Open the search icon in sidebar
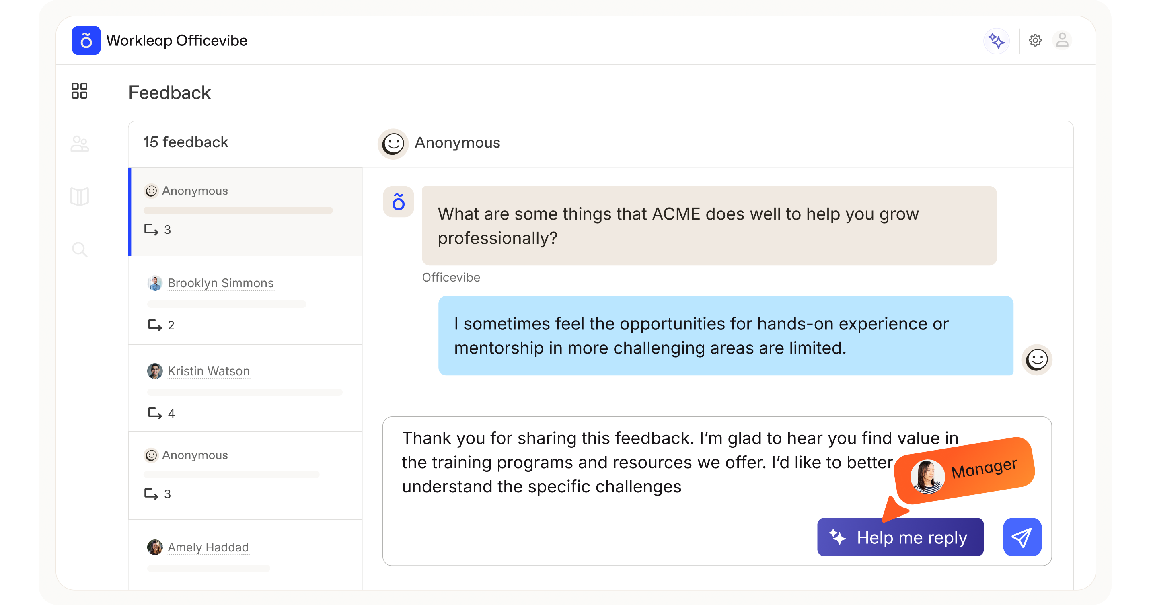 80,249
